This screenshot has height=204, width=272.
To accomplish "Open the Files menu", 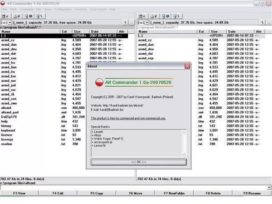I will click(4, 9).
